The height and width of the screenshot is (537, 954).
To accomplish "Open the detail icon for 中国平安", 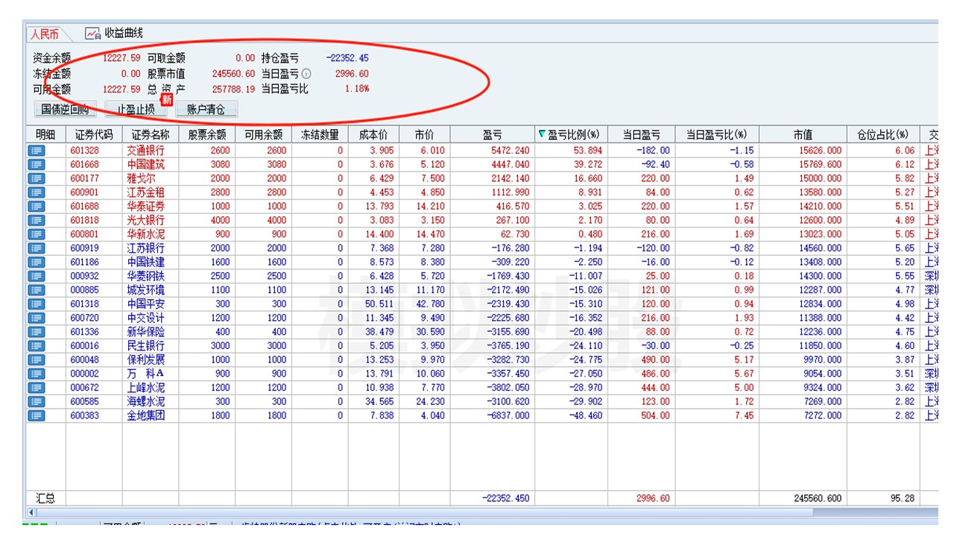I will point(36,304).
